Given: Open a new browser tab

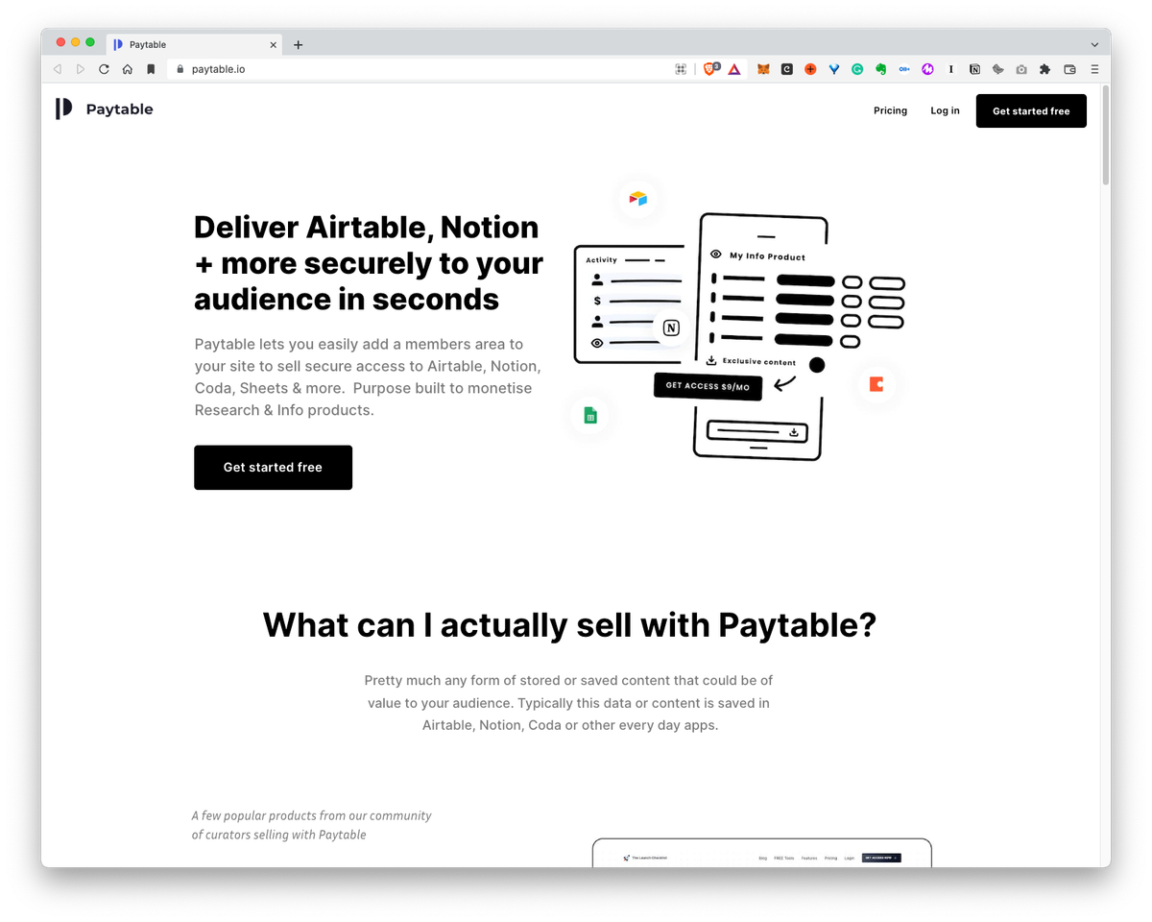Looking at the screenshot, I should pyautogui.click(x=298, y=43).
